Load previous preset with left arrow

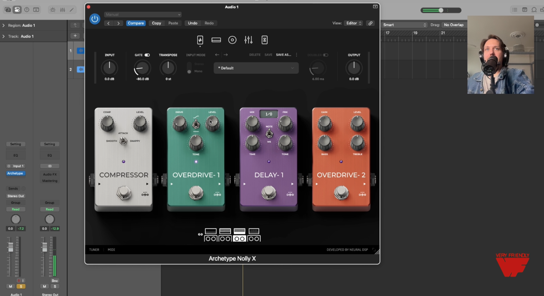tap(217, 55)
